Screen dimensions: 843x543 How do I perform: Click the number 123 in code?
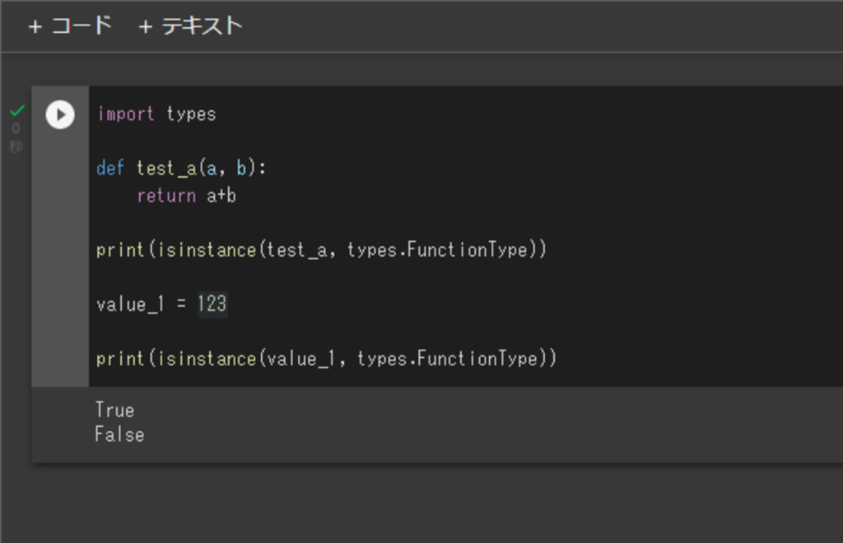tap(212, 304)
